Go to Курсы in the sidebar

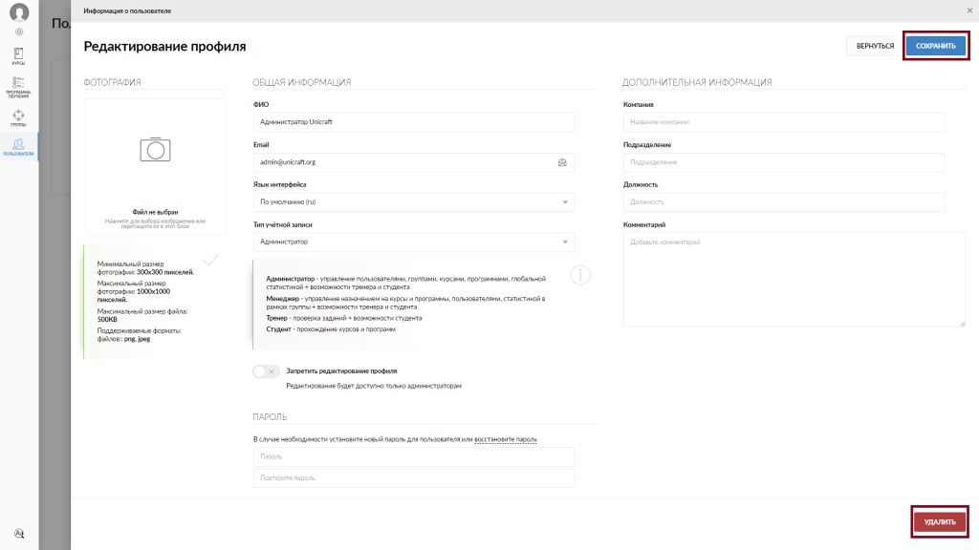(19, 56)
